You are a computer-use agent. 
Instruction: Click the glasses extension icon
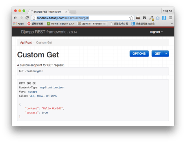[138, 18]
